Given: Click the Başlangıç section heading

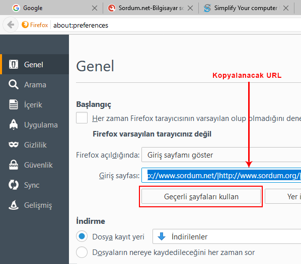Looking at the screenshot, I should pos(94,104).
